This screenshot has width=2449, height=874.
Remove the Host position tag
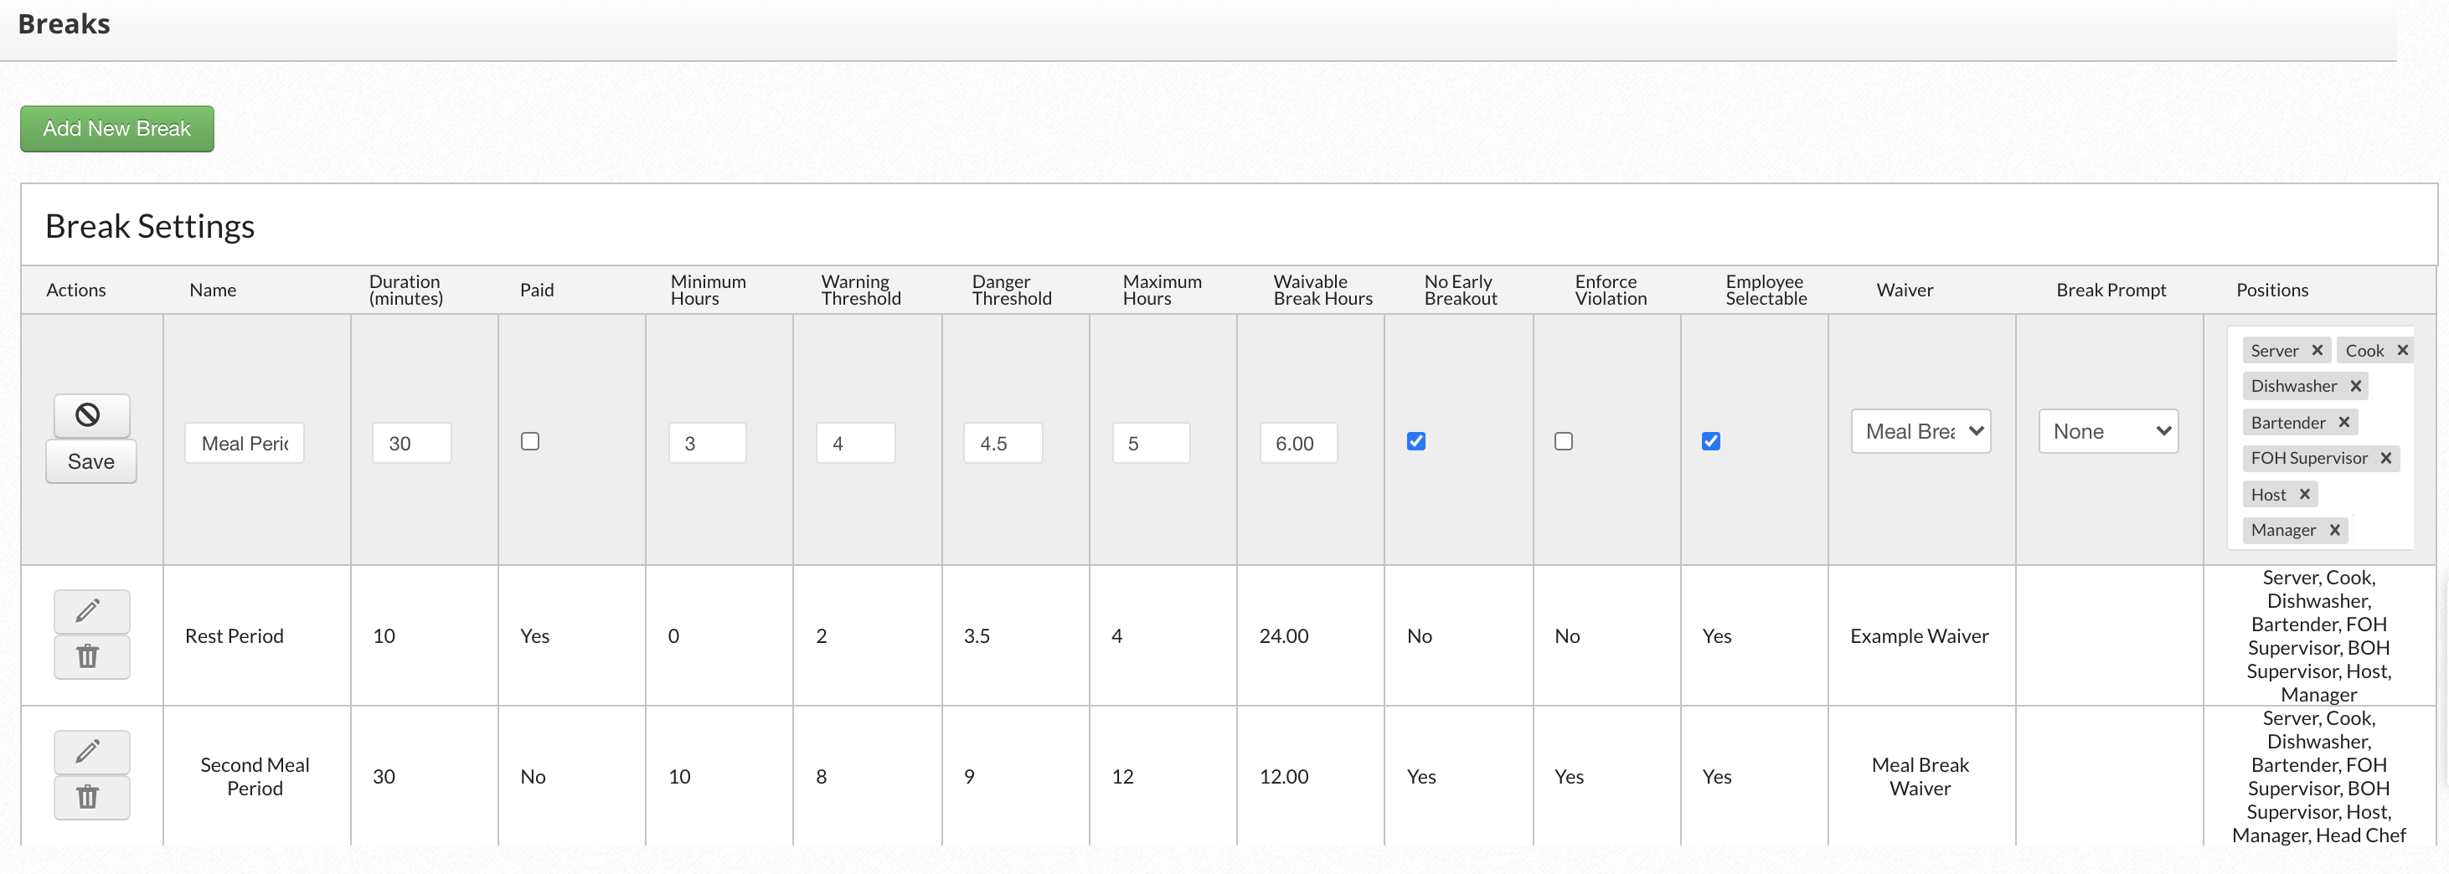2303,494
